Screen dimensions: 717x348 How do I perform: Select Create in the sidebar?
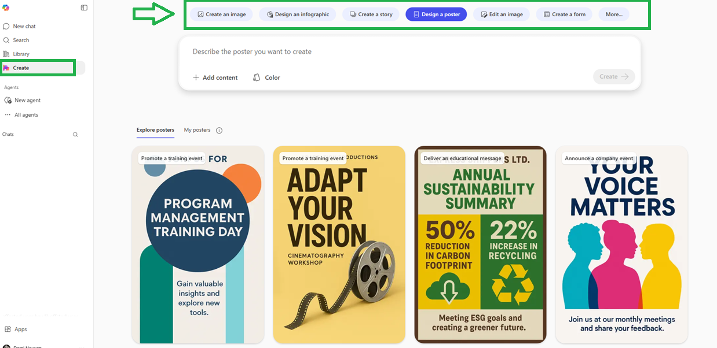click(43, 68)
